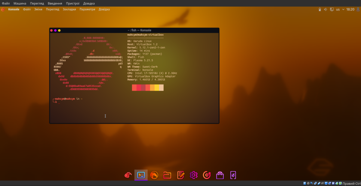This screenshot has height=186, width=361.
Task: Open the Введення menu
Action: tap(55, 3)
